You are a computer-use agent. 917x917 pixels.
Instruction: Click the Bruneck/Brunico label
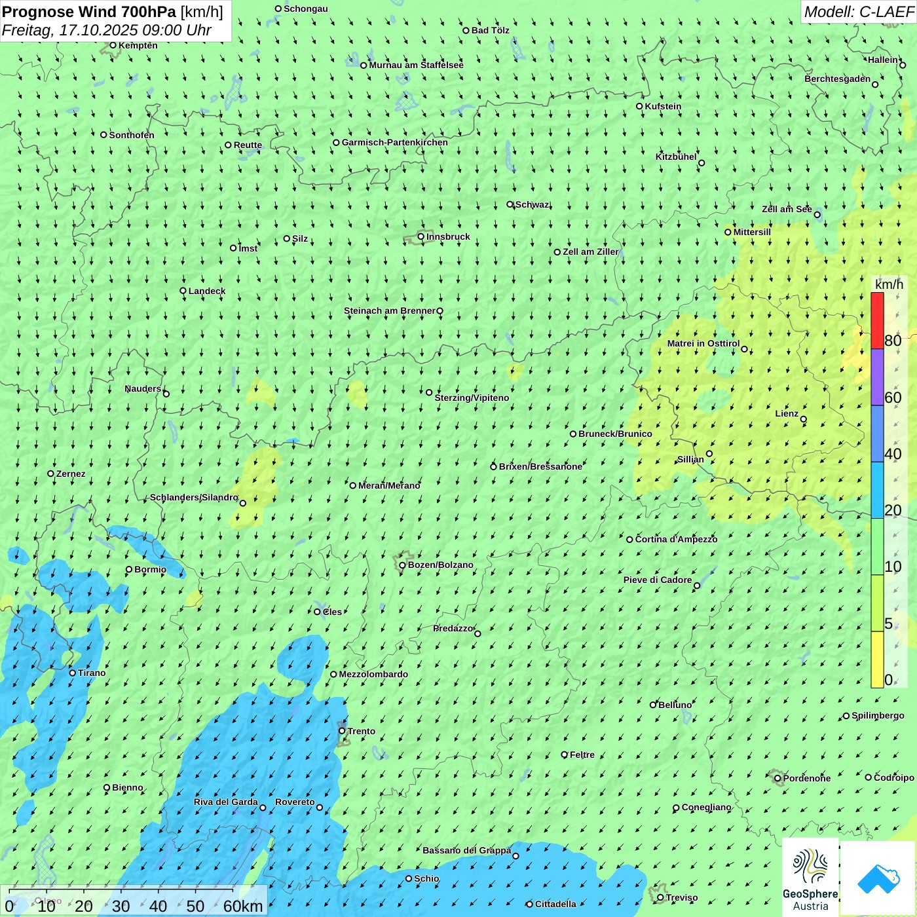click(x=615, y=434)
